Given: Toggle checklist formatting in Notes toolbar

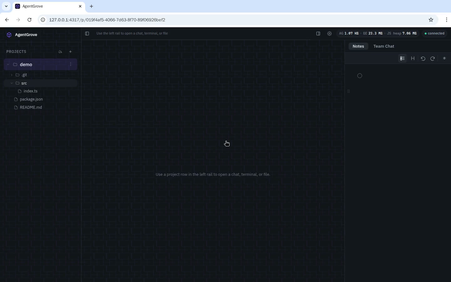Looking at the screenshot, I should 403,59.
